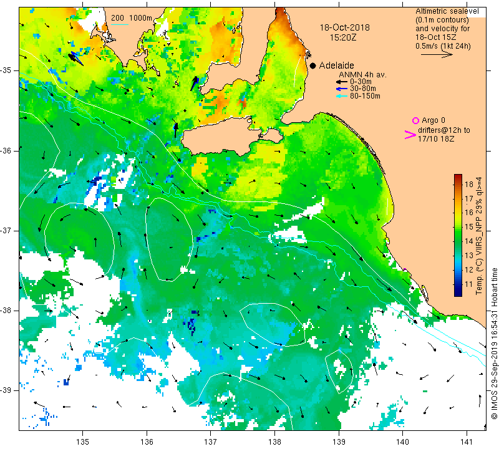499x449 pixels.
Task: Click the IMOS copyright timestamp text
Action: pos(494,344)
